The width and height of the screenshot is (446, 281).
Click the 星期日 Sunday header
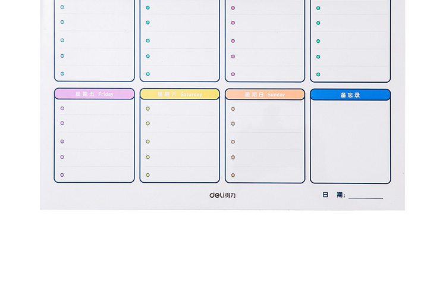coord(265,95)
